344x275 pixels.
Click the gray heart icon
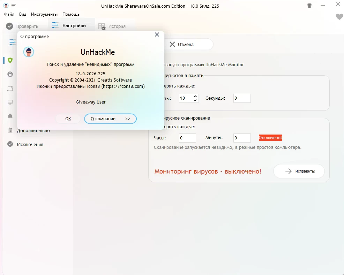tap(339, 17)
